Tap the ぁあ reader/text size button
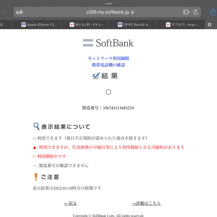 [x=20, y=12]
